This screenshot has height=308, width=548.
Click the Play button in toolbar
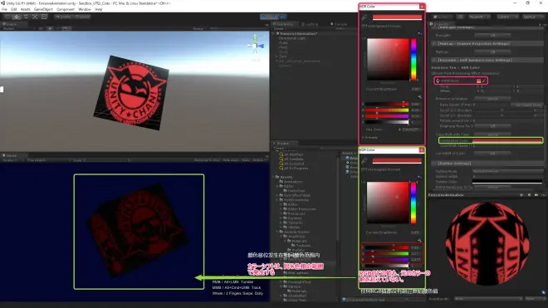(x=265, y=17)
